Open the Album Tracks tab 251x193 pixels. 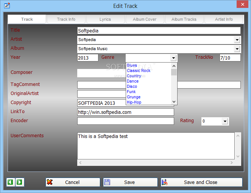(184, 19)
